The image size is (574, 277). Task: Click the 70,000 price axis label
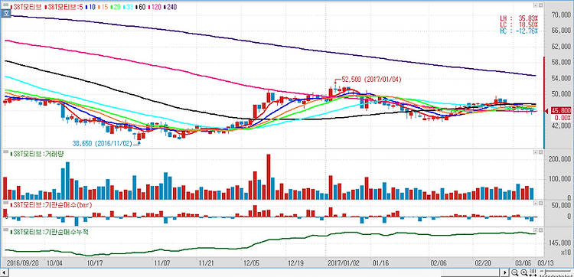point(560,15)
